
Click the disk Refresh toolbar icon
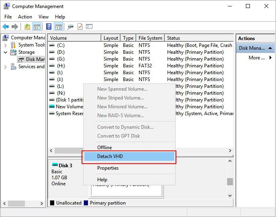70,26
